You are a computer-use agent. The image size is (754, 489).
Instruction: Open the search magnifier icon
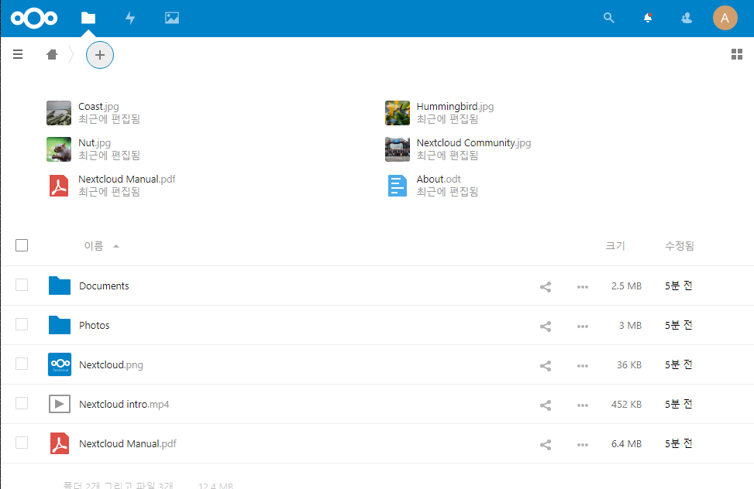point(609,19)
